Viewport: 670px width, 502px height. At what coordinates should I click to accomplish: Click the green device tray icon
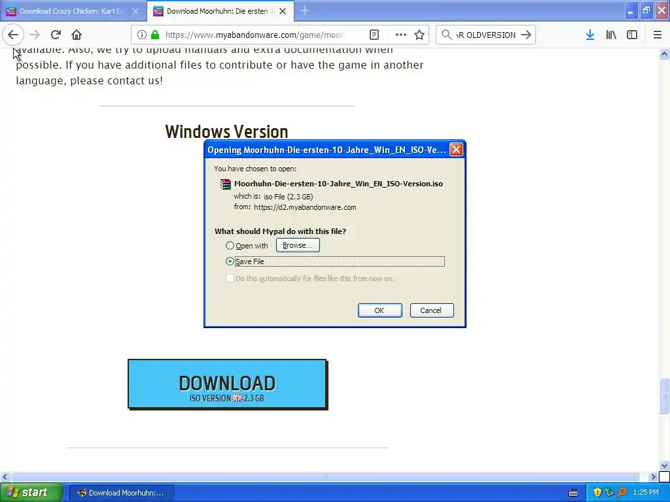click(x=609, y=492)
